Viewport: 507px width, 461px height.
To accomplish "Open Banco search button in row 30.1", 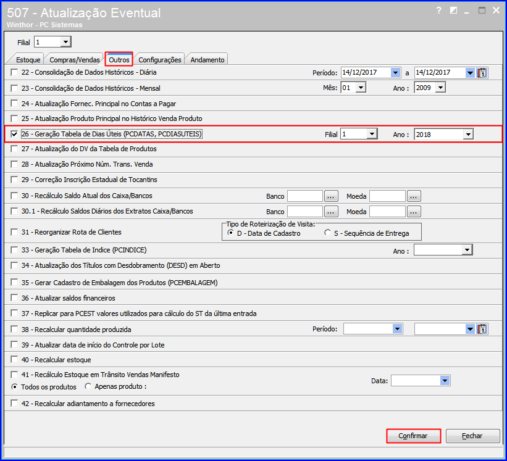I will (331, 212).
